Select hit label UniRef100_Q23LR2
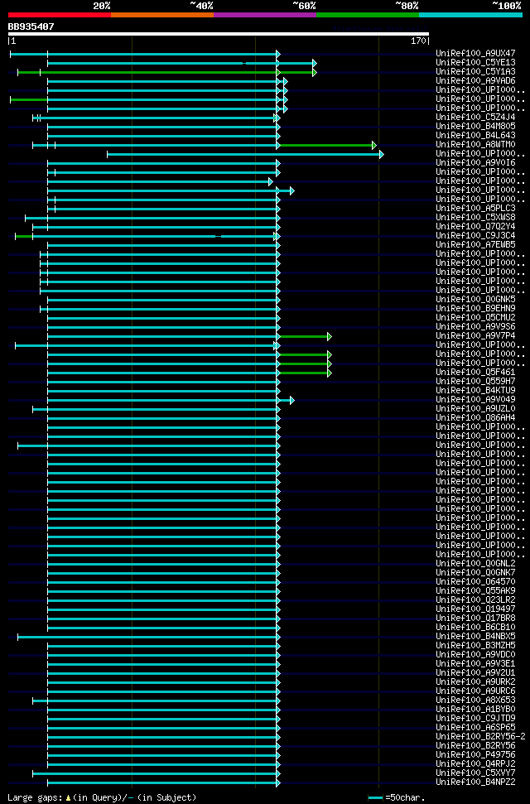530x804 pixels. 475,600
